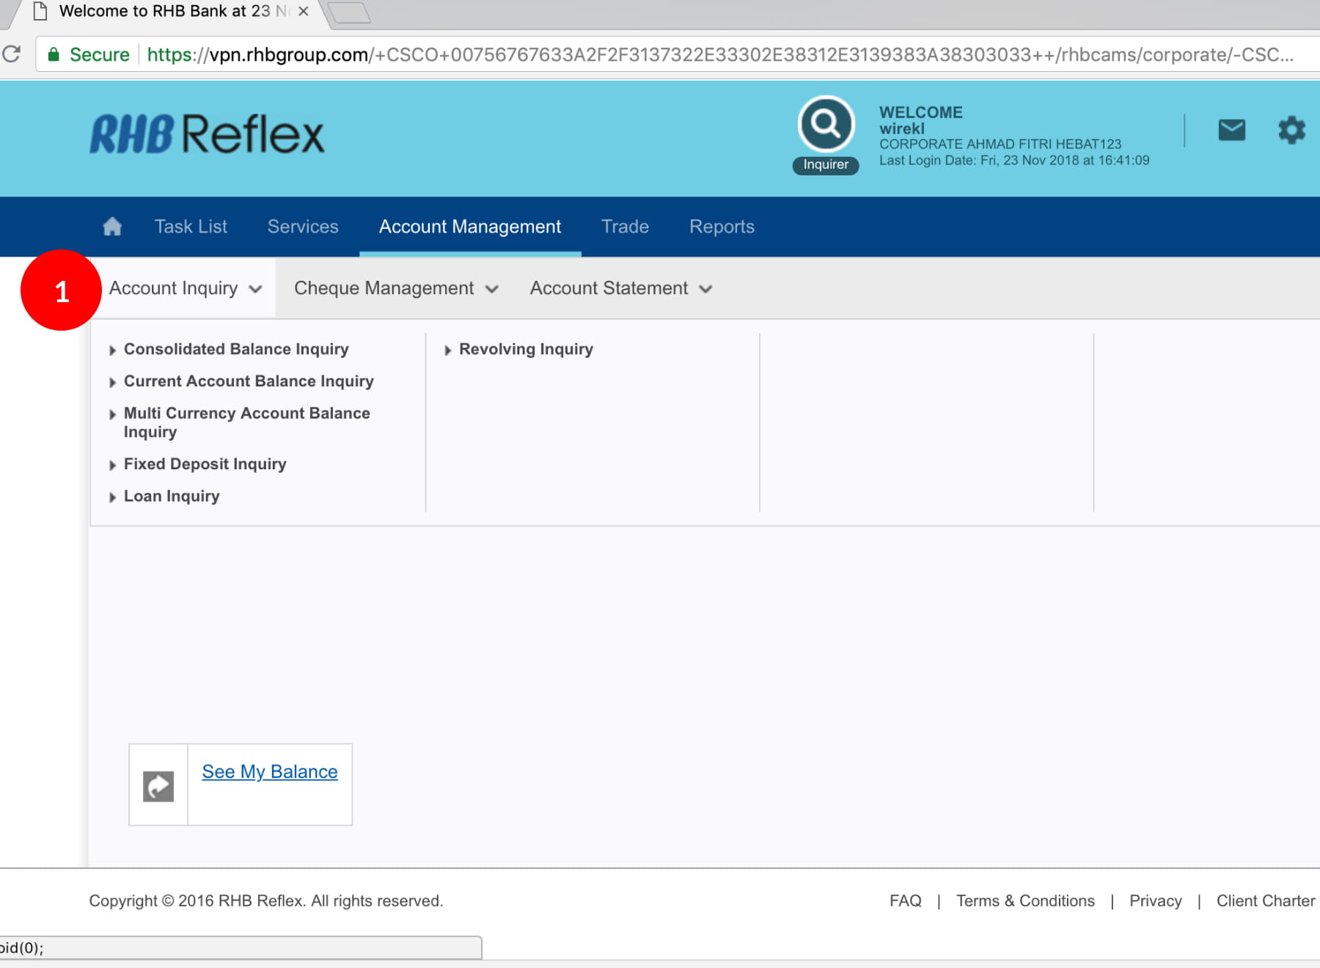The width and height of the screenshot is (1320, 968).
Task: Click the home icon in navigation bar
Action: click(x=112, y=227)
